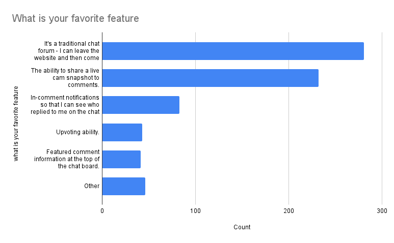Select the 100 tick label
The image size is (394, 243).
click(195, 210)
